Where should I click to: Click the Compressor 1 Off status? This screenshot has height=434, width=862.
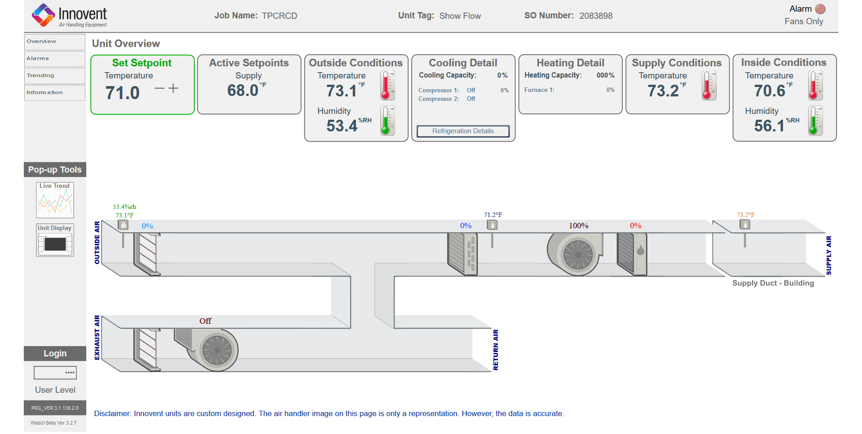pyautogui.click(x=471, y=90)
